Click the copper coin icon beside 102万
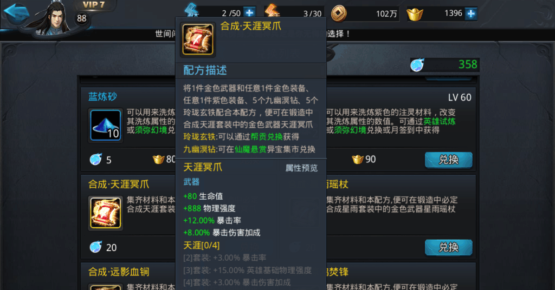The width and height of the screenshot is (555, 290). 339,14
